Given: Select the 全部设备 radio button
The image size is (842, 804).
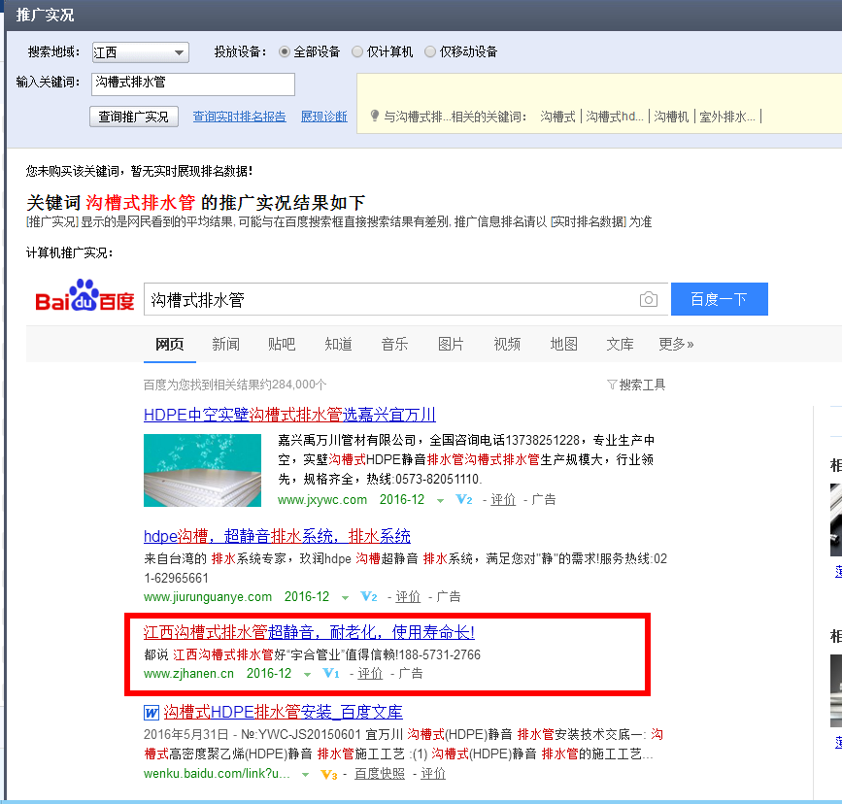Looking at the screenshot, I should point(285,51).
